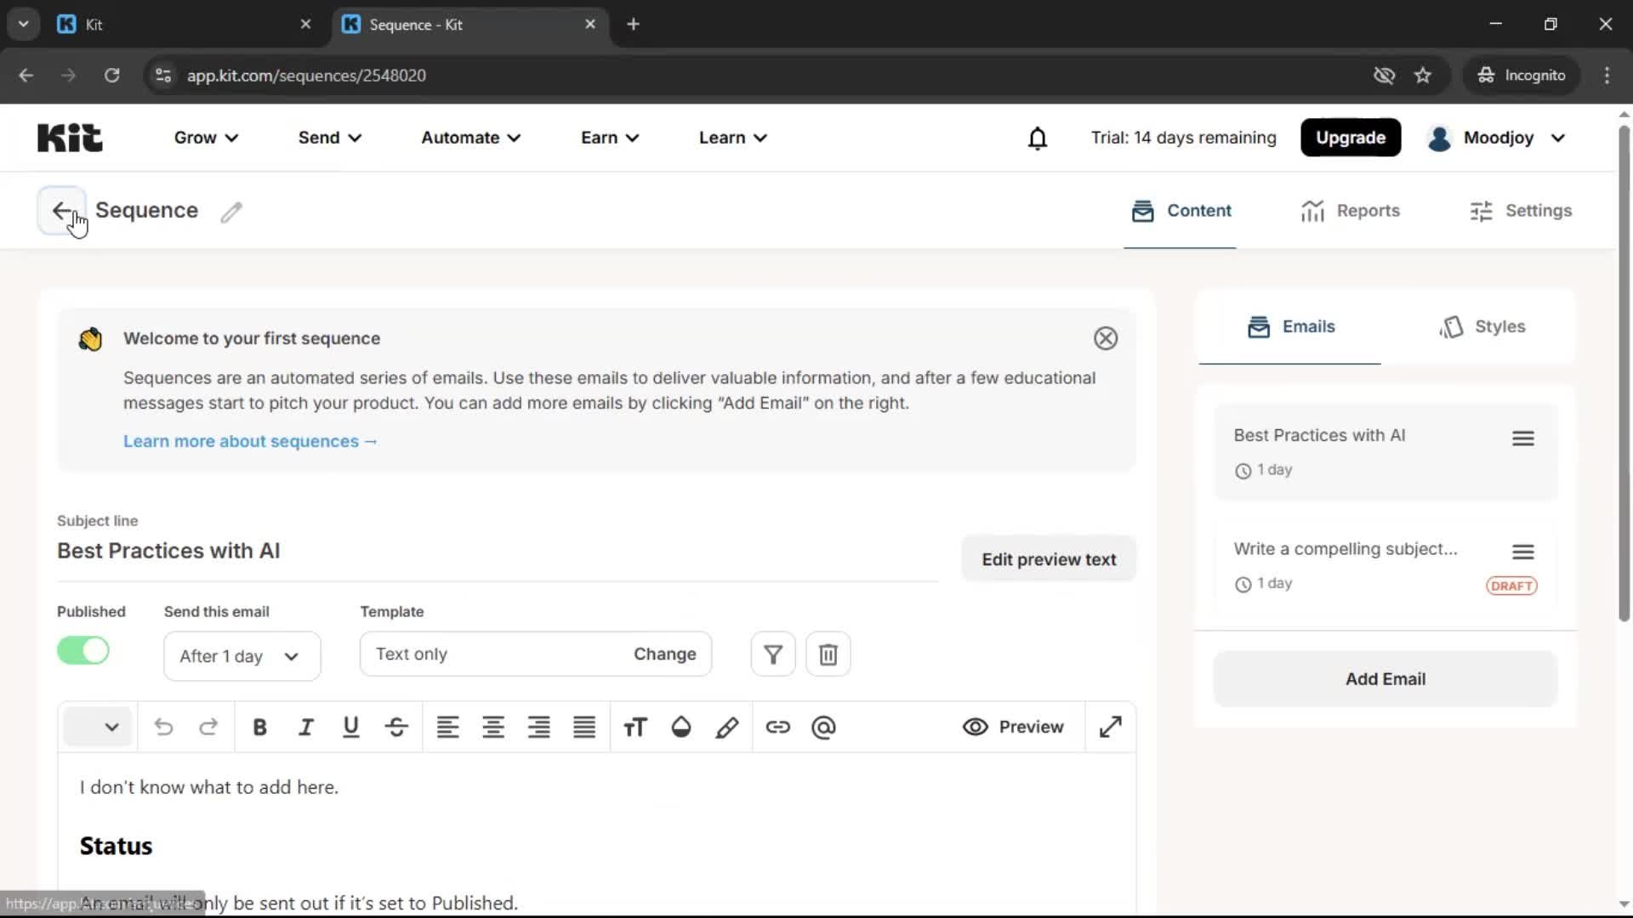1633x918 pixels.
Task: Select the italic formatting icon
Action: pos(305,727)
